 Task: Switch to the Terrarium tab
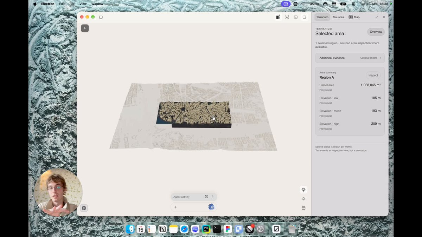click(322, 17)
